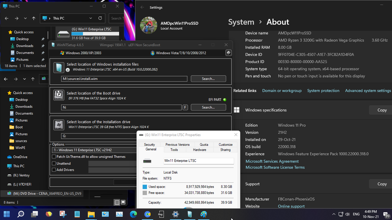
Task: Click the installation drive G: input field
Action: pyautogui.click(x=99, y=136)
